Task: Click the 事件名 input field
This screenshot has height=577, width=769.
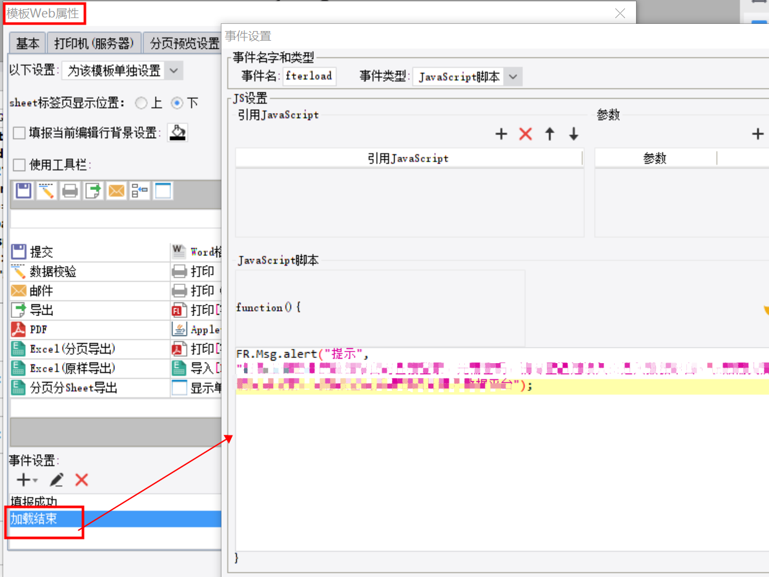Action: point(309,76)
